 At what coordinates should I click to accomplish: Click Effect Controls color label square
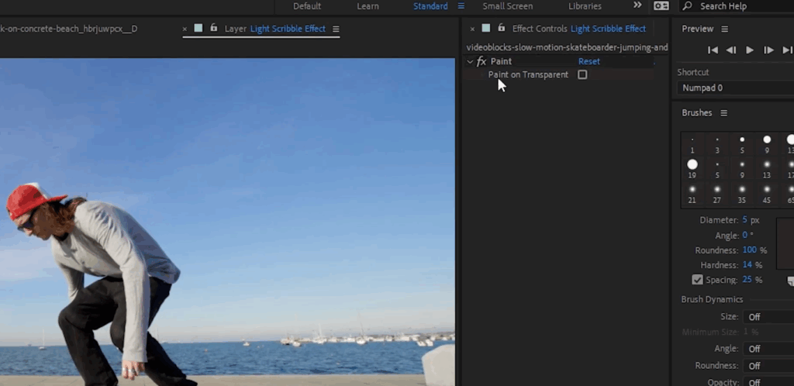tap(486, 29)
